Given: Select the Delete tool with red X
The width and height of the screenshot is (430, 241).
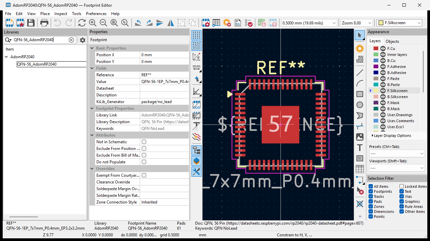Looking at the screenshot, I should point(360,190).
